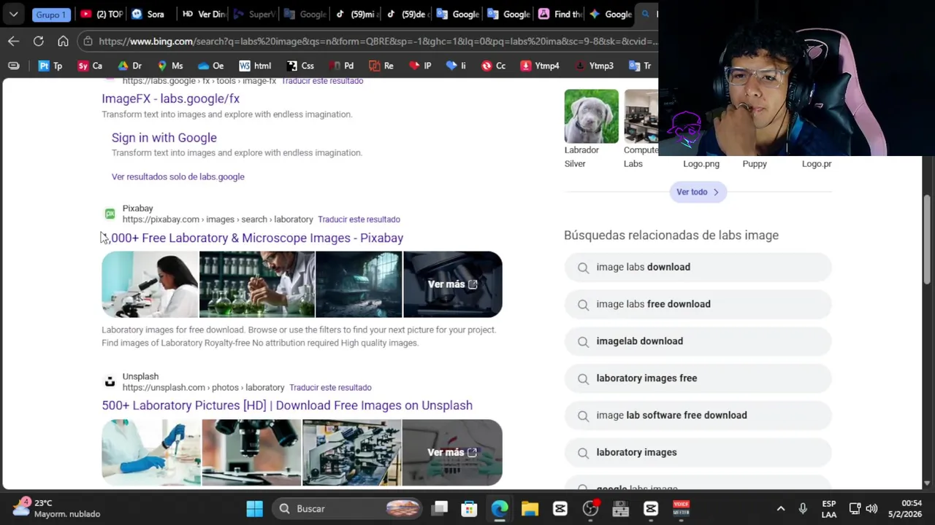Open the Sign in with Google link

(164, 138)
